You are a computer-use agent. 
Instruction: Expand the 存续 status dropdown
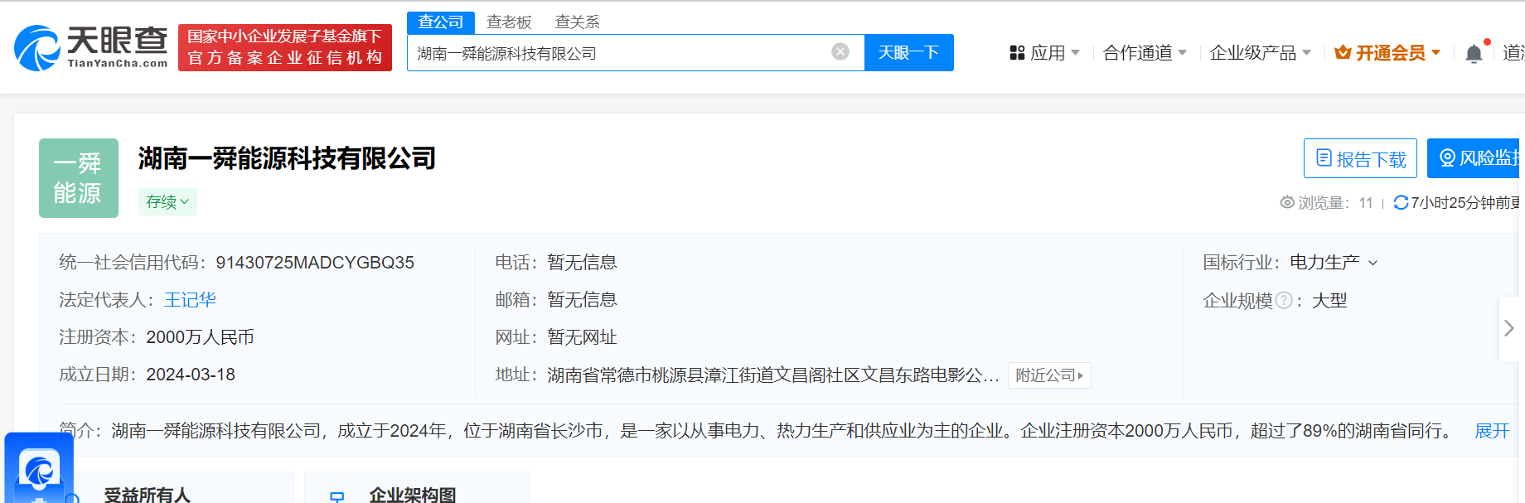click(167, 202)
